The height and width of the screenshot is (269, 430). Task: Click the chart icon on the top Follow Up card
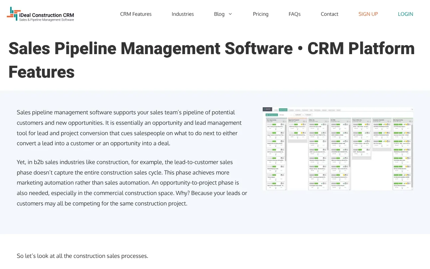click(x=322, y=124)
